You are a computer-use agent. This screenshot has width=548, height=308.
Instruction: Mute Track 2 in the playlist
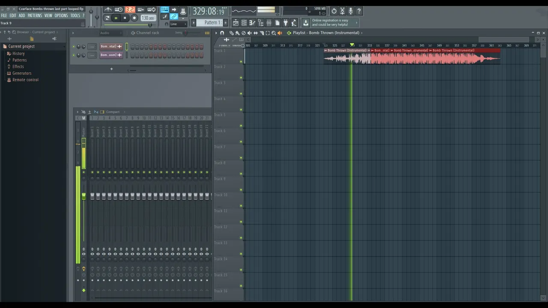pos(241,77)
